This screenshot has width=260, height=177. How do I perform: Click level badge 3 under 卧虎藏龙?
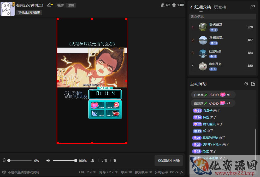pos(214,30)
